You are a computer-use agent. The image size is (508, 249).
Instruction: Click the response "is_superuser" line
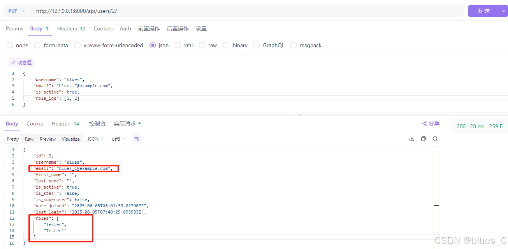[x=61, y=200]
